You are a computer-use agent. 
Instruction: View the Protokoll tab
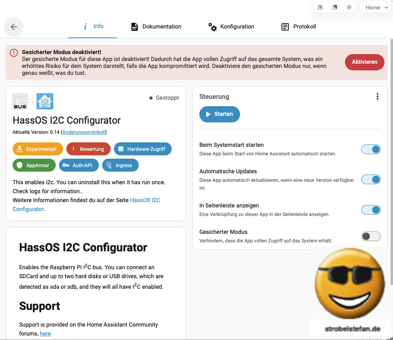tap(299, 26)
